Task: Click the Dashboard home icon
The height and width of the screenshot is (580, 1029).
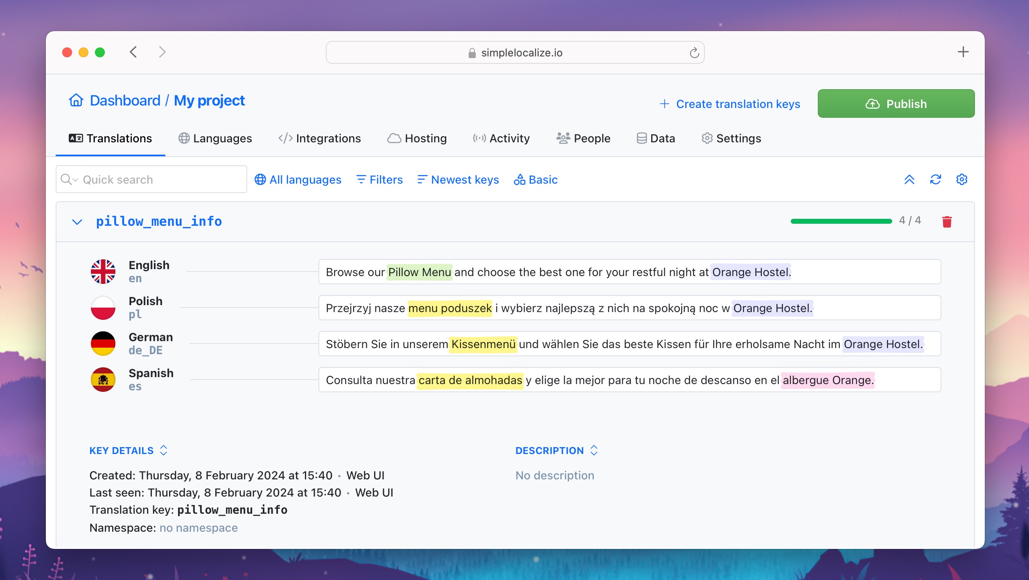Action: [x=75, y=100]
